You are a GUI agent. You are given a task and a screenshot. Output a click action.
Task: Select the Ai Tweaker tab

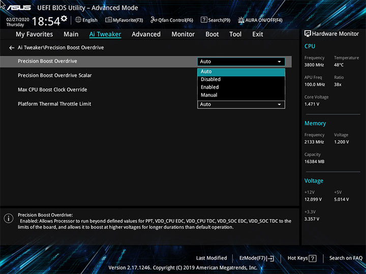pyautogui.click(x=105, y=35)
